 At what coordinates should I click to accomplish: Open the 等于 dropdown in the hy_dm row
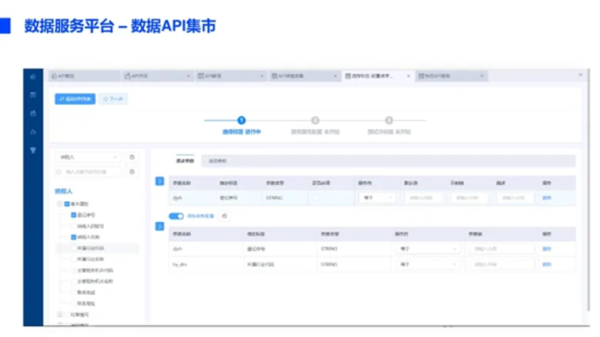(428, 264)
